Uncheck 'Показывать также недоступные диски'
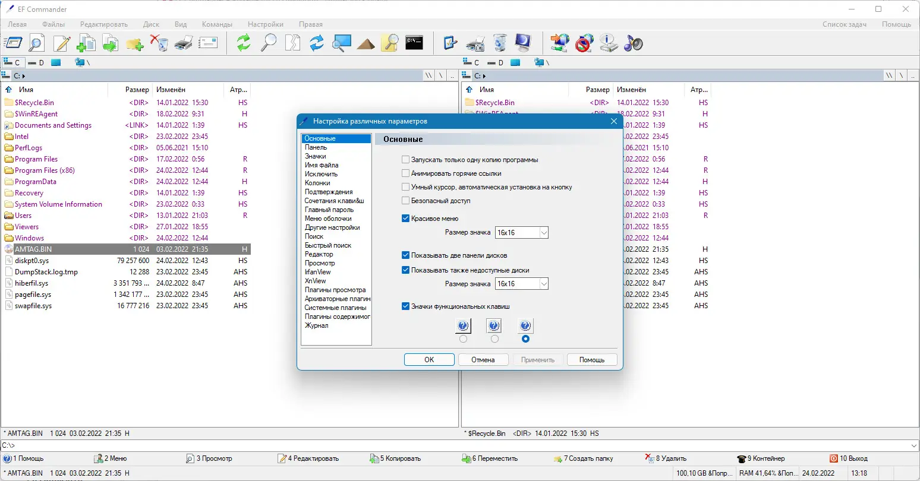920x481 pixels. coord(405,270)
